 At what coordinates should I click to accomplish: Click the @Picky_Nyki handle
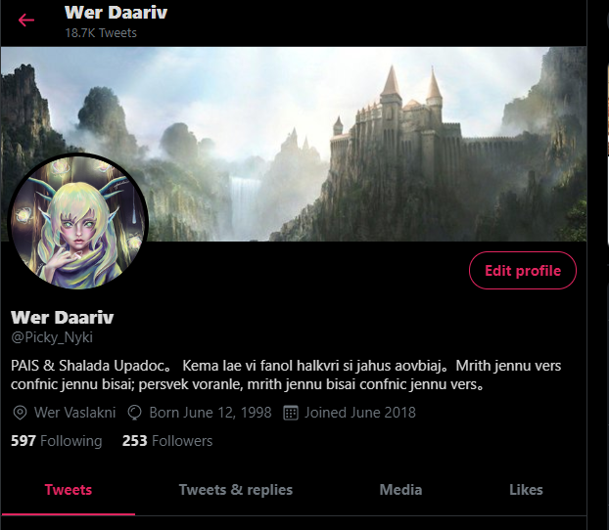click(x=52, y=337)
